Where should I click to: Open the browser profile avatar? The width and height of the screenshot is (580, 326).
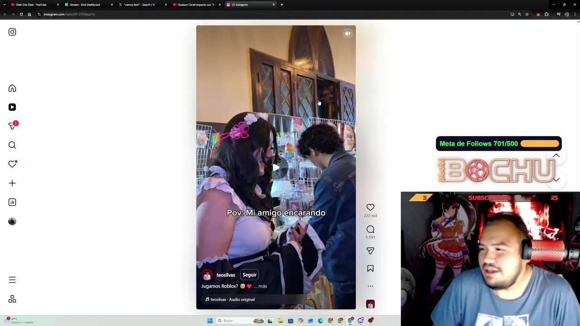click(567, 14)
